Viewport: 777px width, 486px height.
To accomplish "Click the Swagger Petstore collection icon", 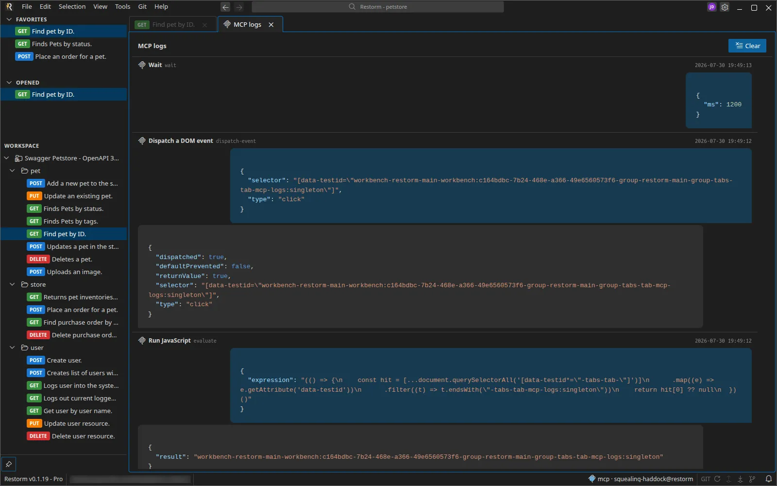I will pyautogui.click(x=18, y=158).
